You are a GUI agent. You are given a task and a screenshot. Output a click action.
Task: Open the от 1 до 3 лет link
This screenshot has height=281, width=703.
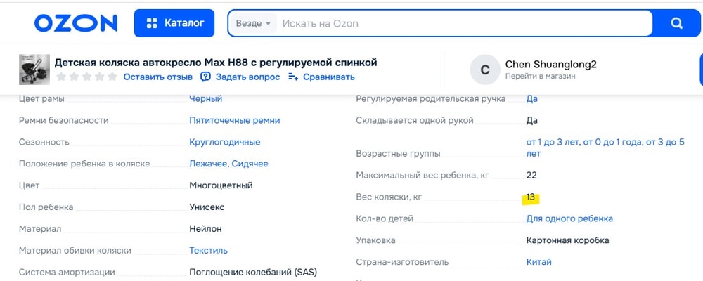point(553,142)
